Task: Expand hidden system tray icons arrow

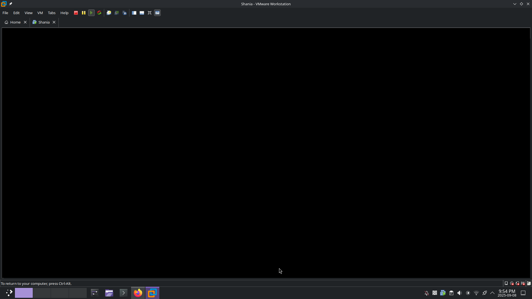Action: (492, 293)
